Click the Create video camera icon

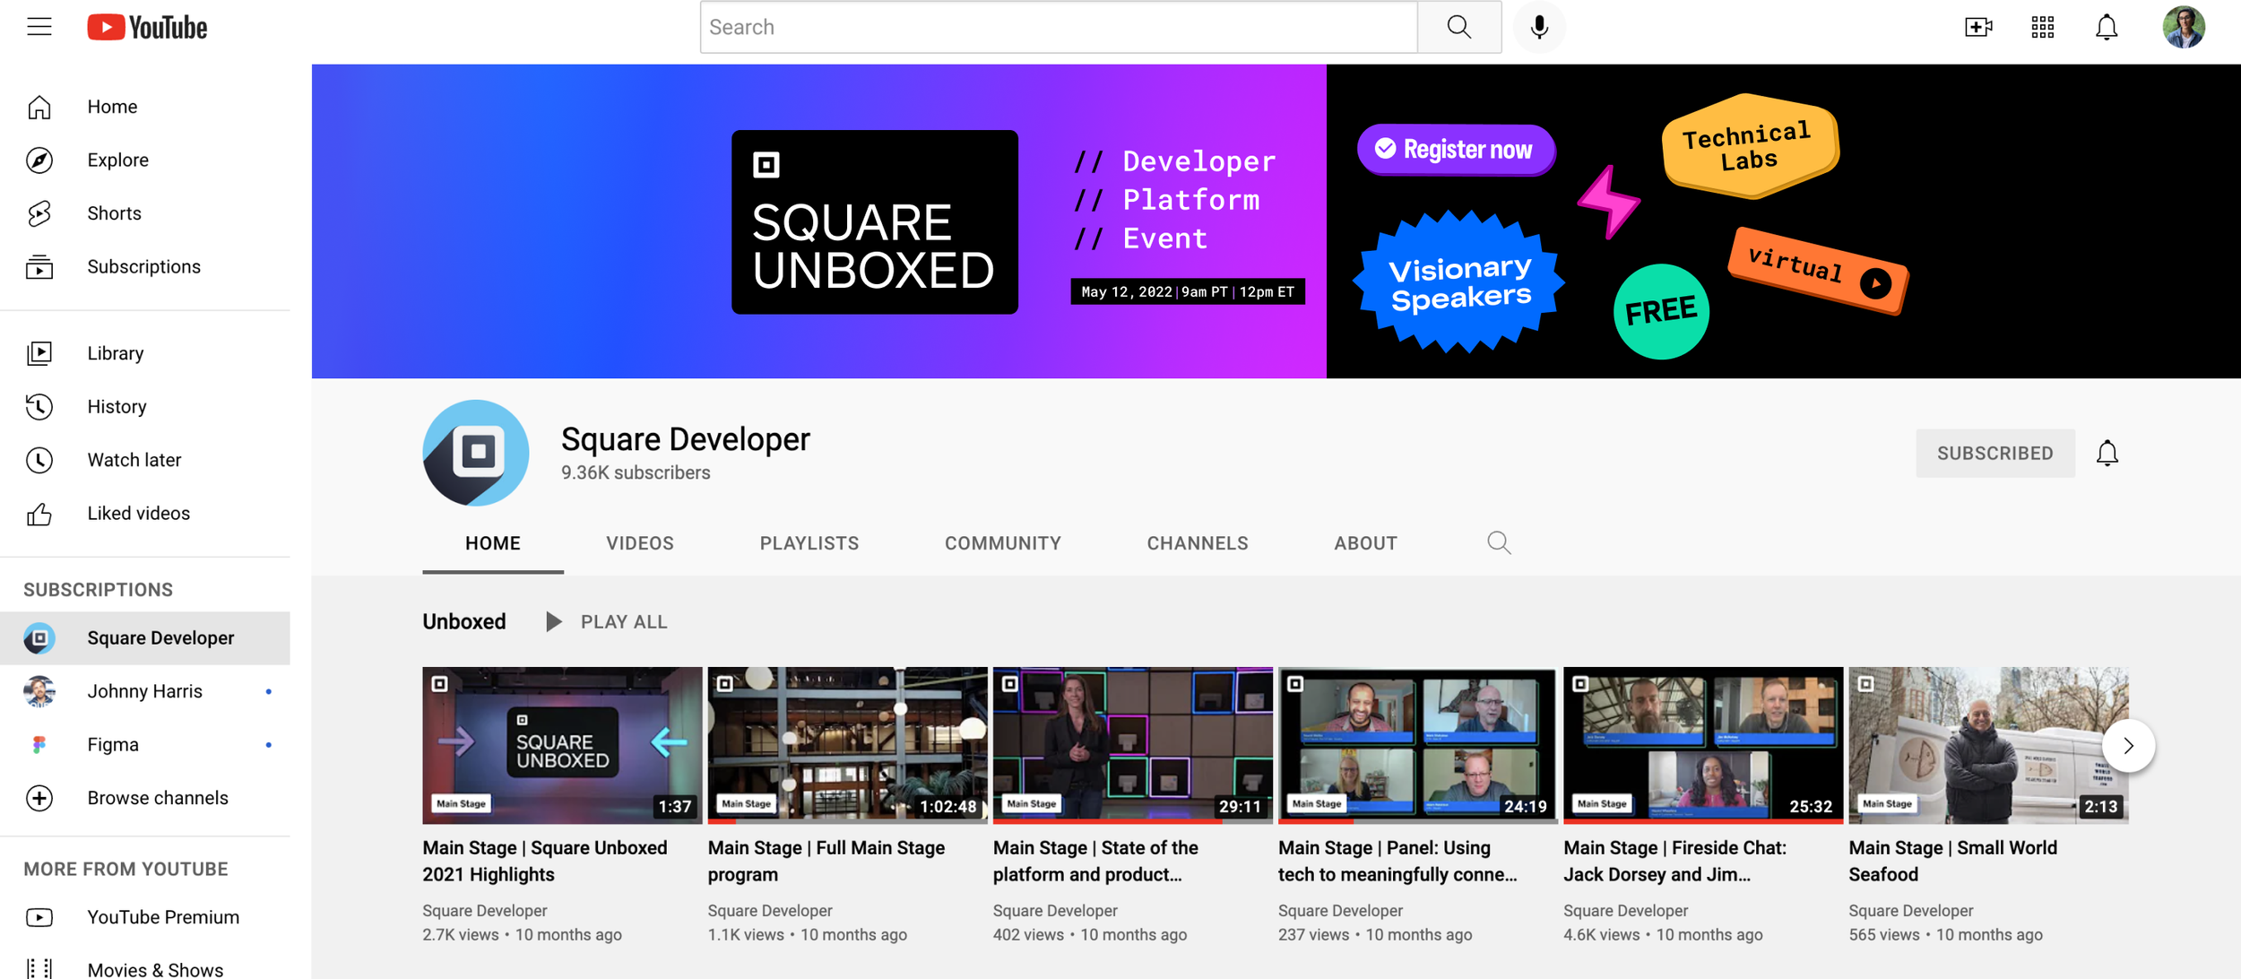[1977, 27]
